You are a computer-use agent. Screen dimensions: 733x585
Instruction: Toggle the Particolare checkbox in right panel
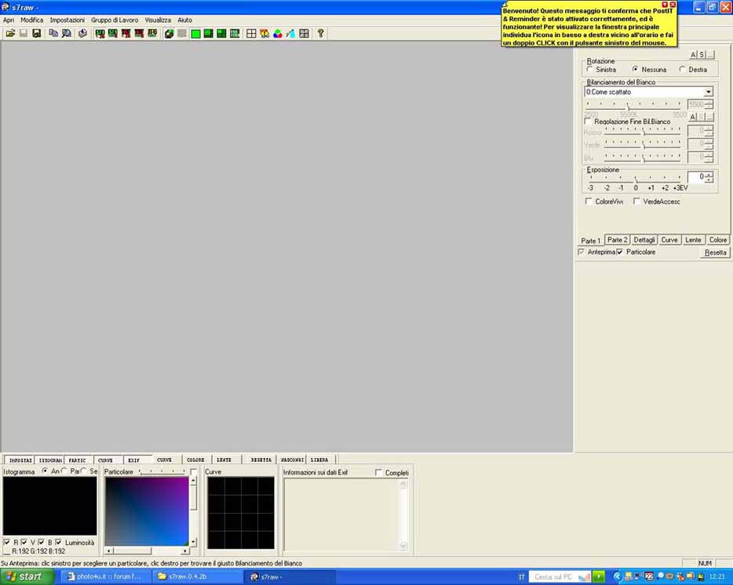(x=620, y=252)
